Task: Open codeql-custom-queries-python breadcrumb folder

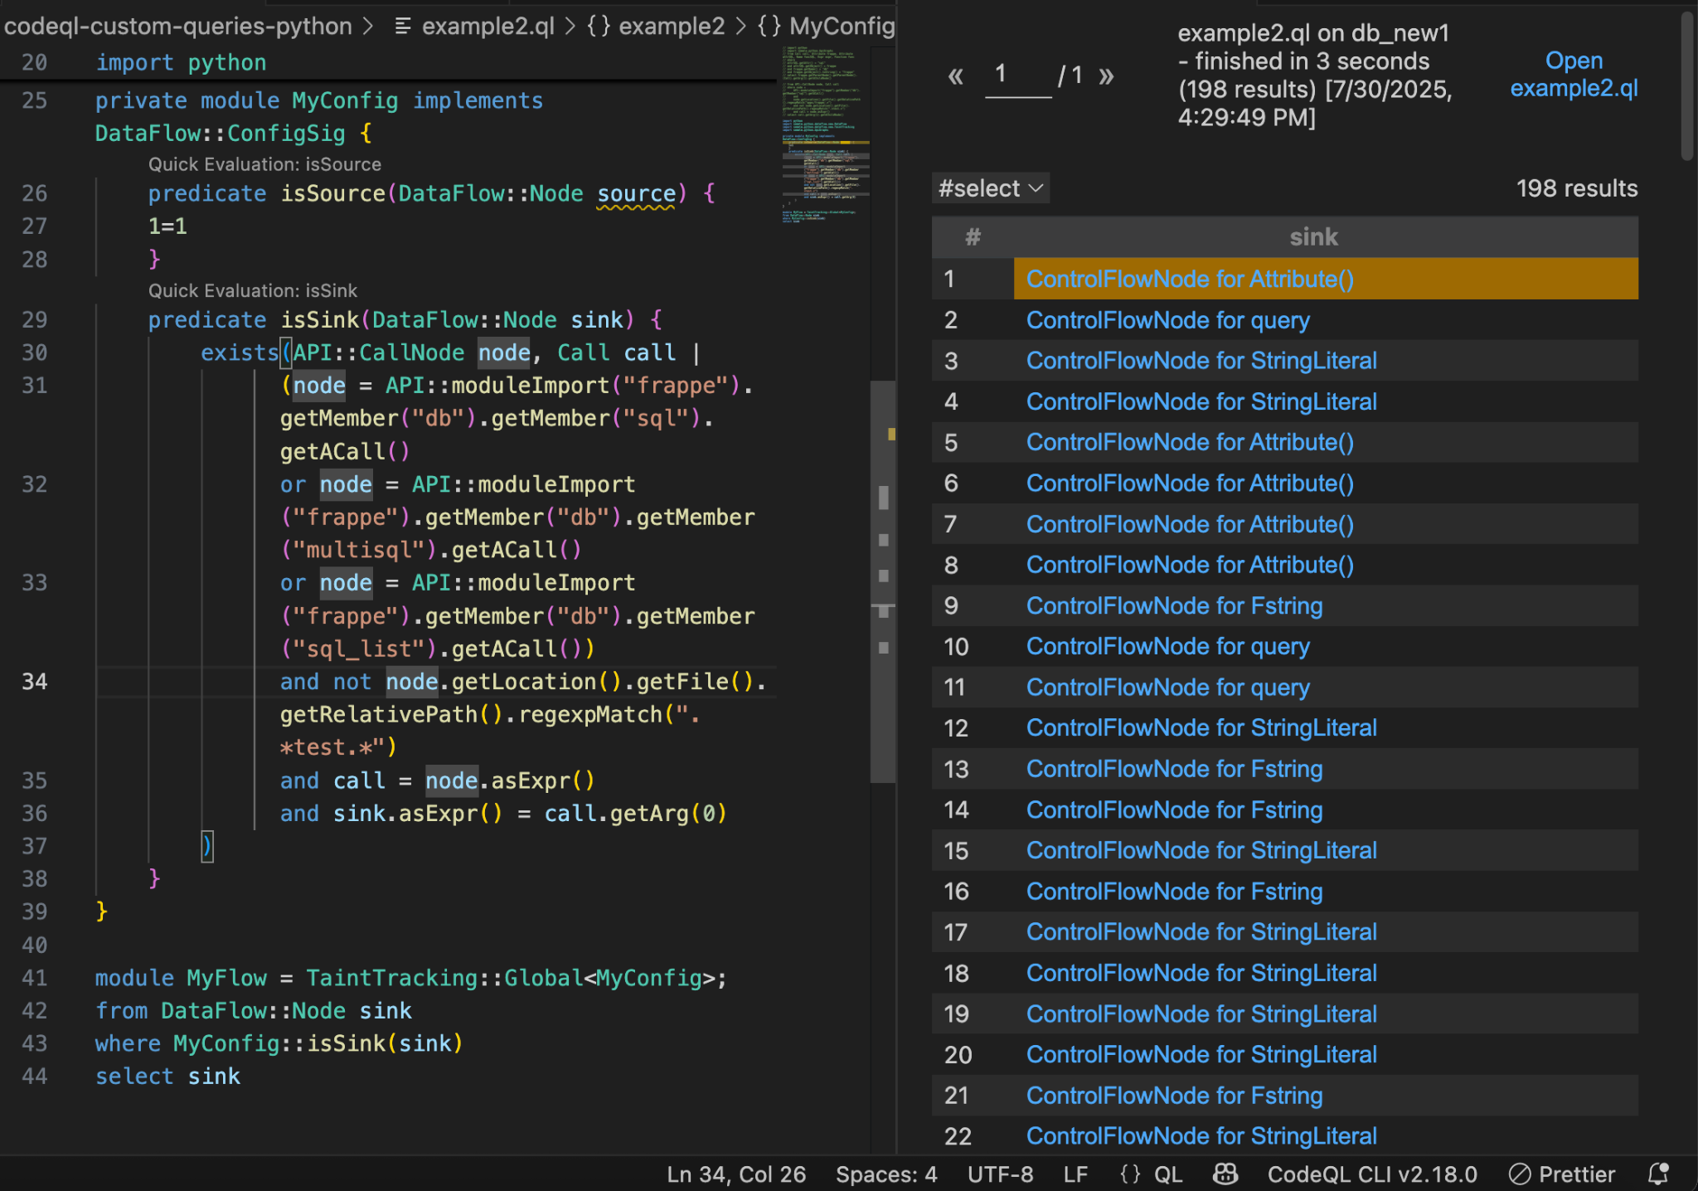Action: (177, 27)
